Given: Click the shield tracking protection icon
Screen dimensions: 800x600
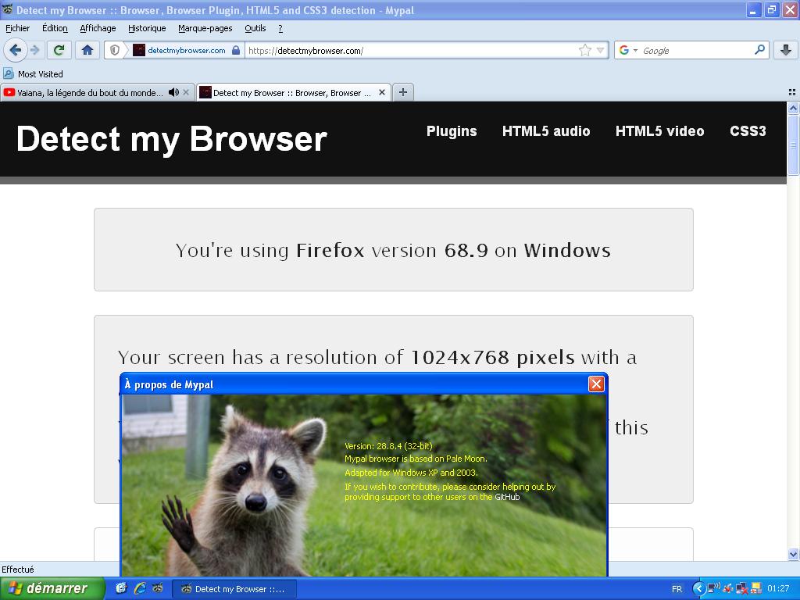Looking at the screenshot, I should (115, 50).
